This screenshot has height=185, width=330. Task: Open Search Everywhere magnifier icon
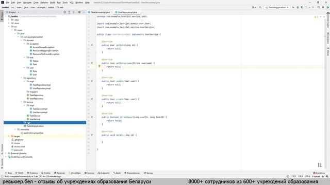(x=319, y=7)
